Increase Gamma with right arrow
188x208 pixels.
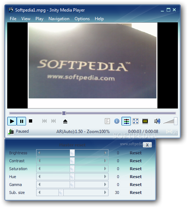pos(105,185)
